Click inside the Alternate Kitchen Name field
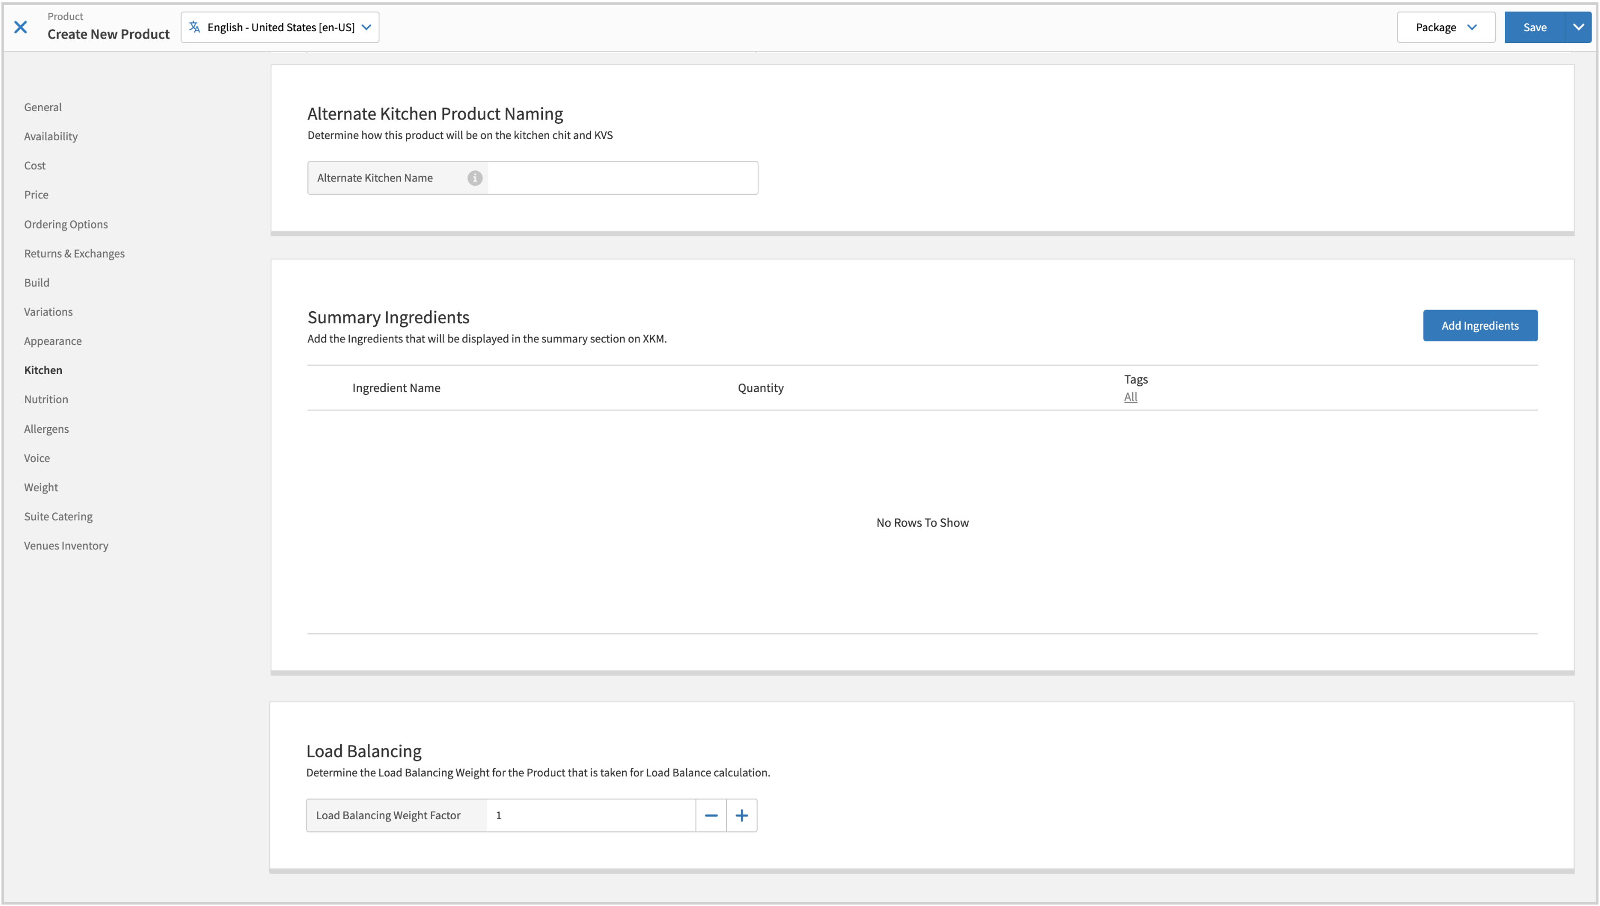Viewport: 1600px width, 906px height. [x=622, y=177]
